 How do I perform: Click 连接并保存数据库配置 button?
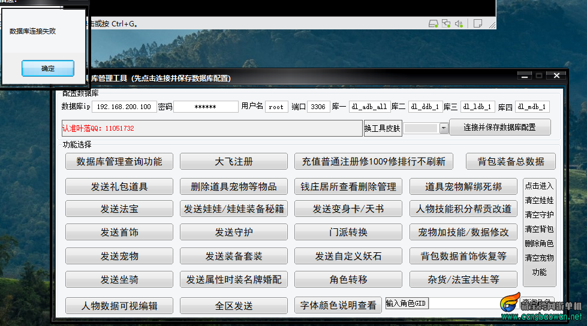(x=500, y=127)
